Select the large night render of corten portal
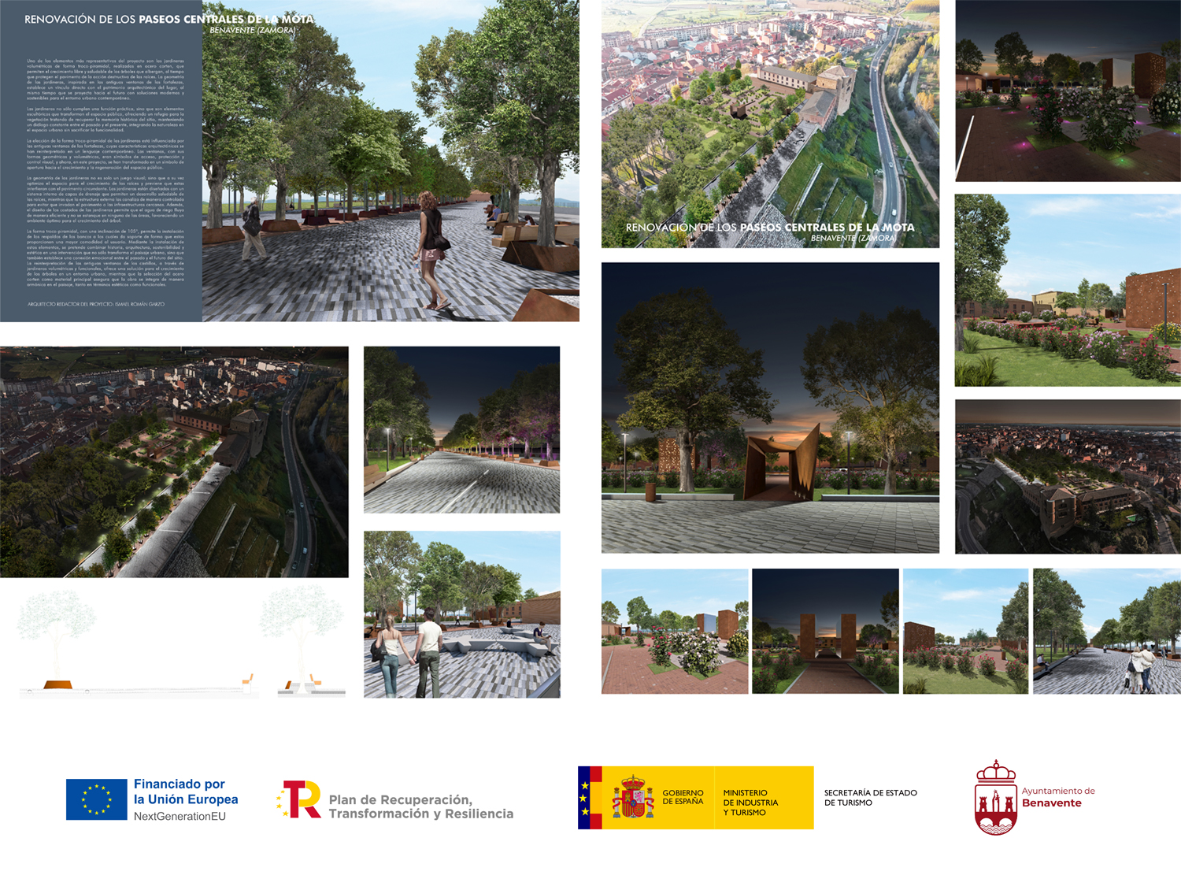Screen dimensions: 1181x886 [x=770, y=407]
